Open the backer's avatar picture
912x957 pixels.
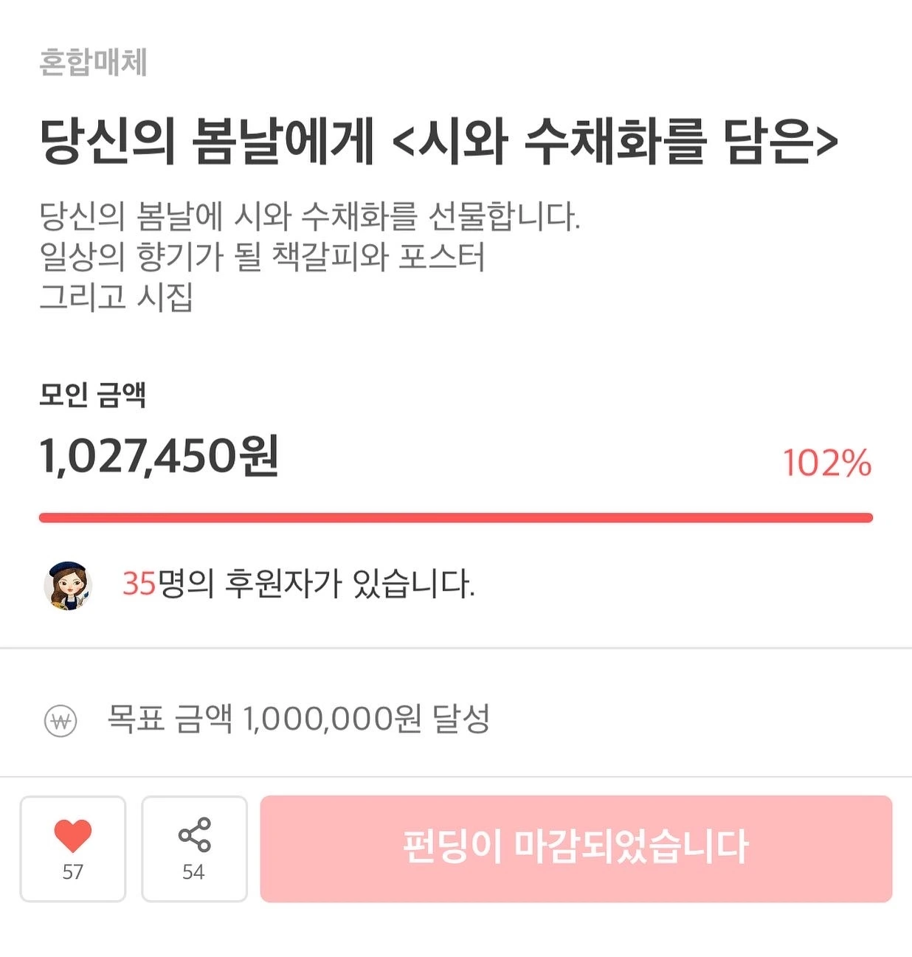pos(68,585)
